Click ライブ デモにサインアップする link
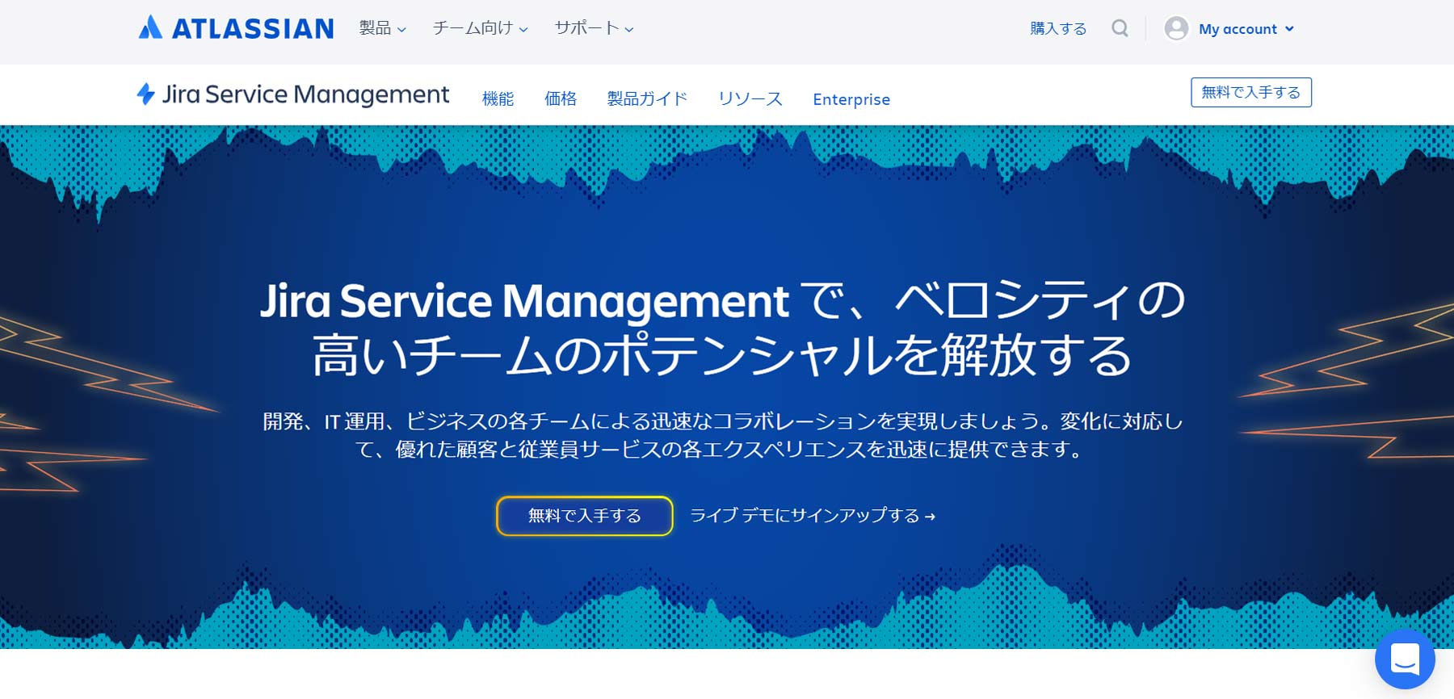 pos(813,516)
